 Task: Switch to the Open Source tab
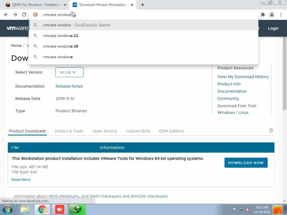105,131
